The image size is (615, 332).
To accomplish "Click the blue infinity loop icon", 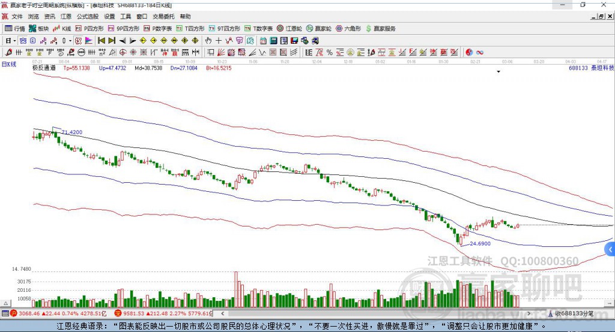I will click(480, 53).
